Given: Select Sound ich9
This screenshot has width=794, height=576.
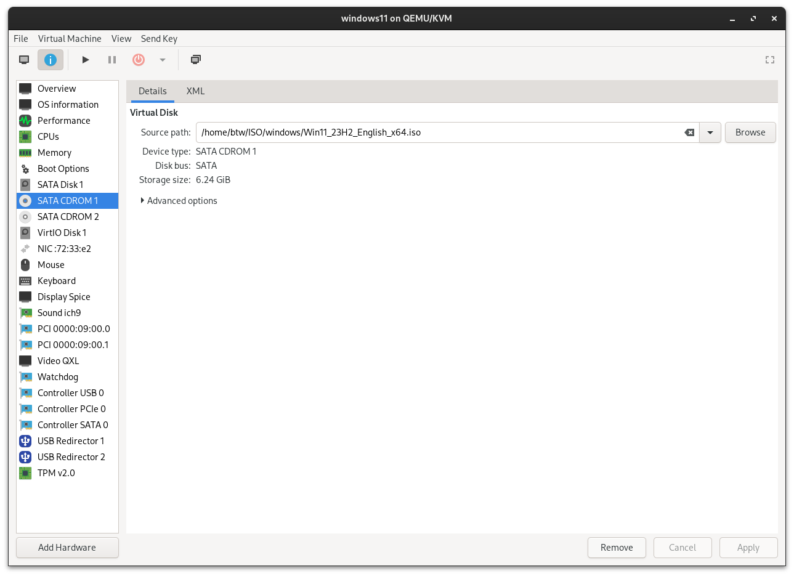Looking at the screenshot, I should coord(67,313).
